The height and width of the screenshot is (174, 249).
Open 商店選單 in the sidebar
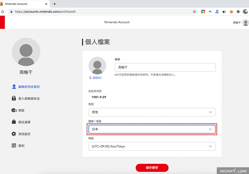[24, 122]
